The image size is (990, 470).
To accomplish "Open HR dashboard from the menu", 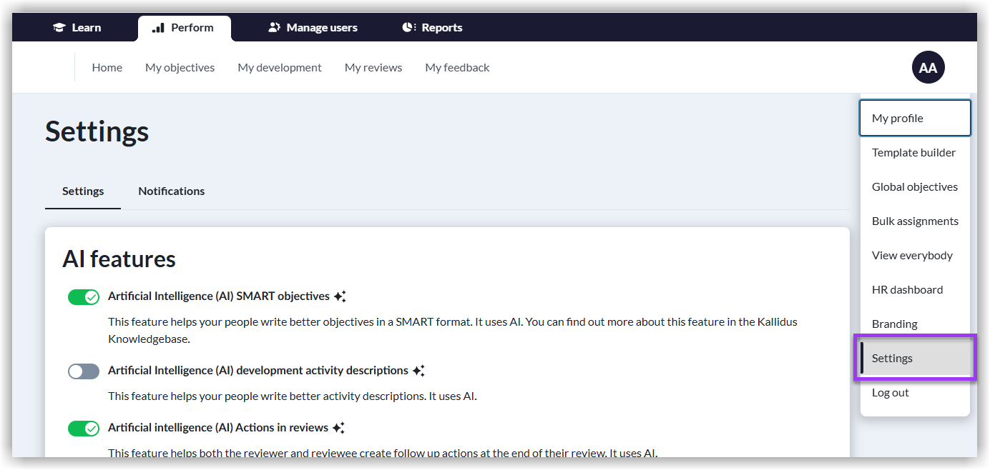I will pos(907,290).
